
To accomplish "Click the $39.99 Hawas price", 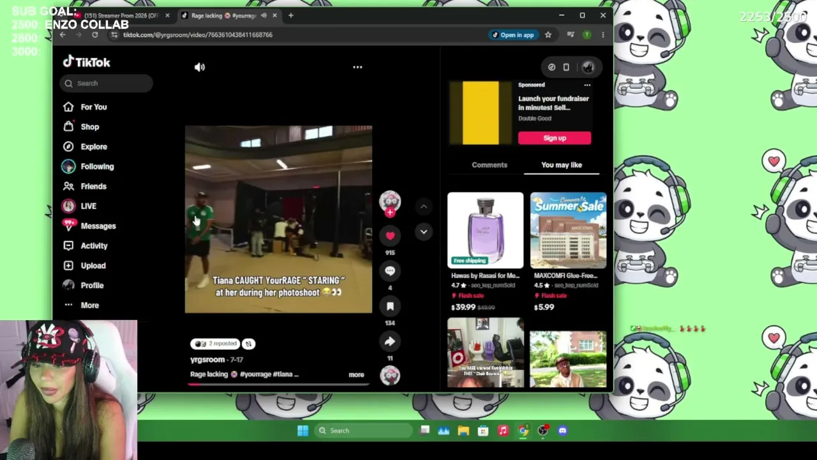I will click(463, 307).
